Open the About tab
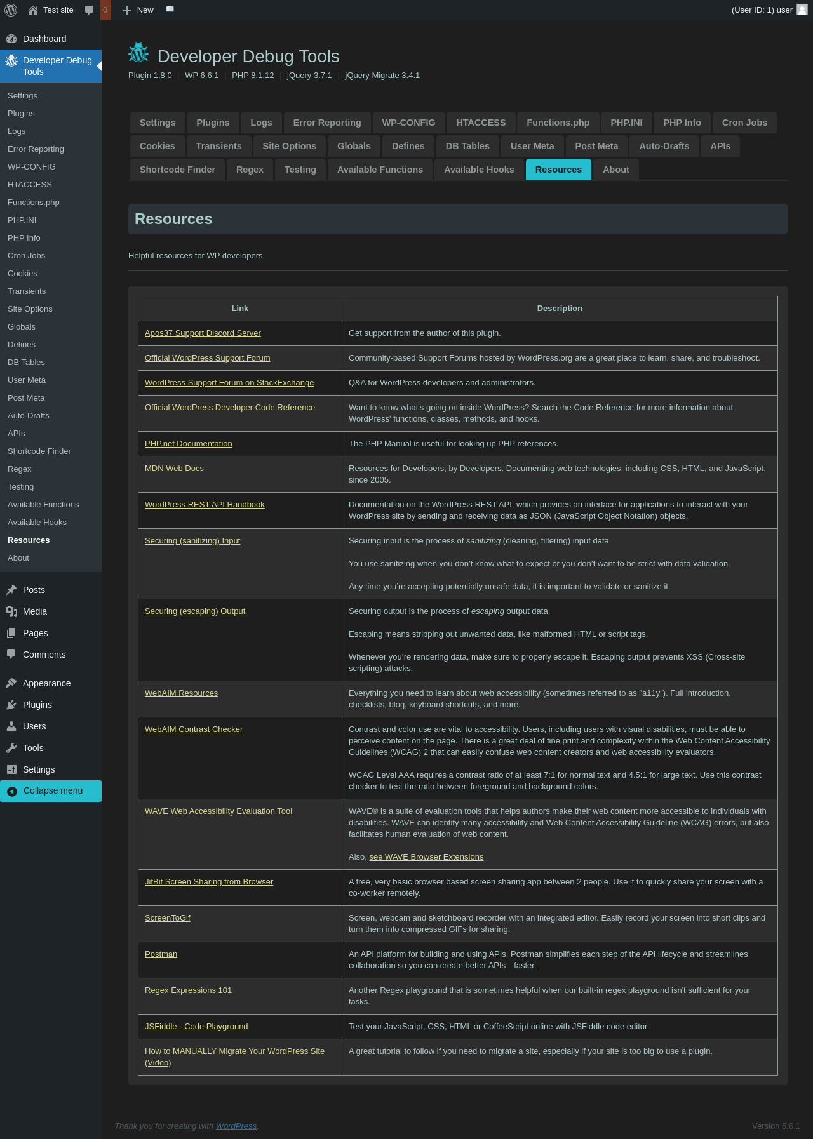 (616, 170)
